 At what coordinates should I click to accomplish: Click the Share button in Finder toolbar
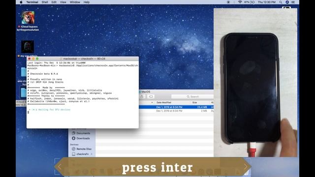142,96
